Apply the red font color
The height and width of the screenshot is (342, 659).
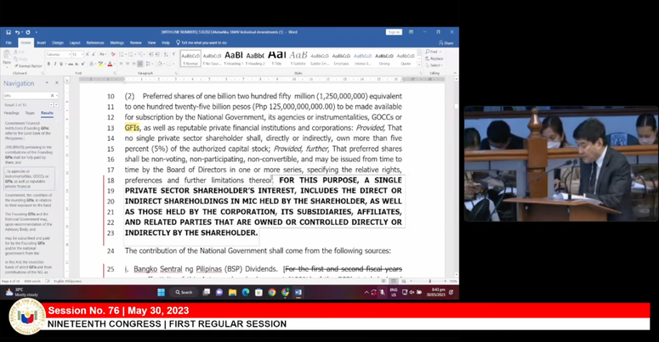click(x=110, y=64)
